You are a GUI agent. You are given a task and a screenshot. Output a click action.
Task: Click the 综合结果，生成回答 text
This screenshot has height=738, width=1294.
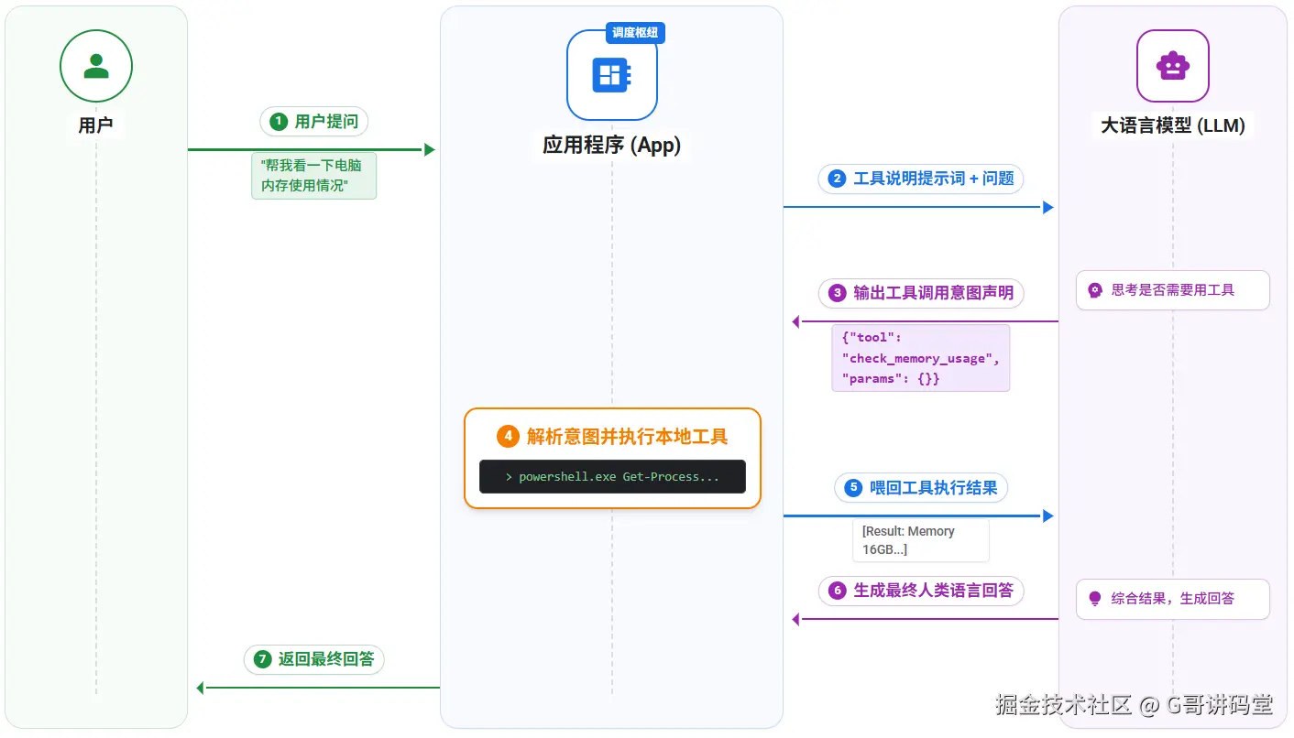pos(1173,599)
